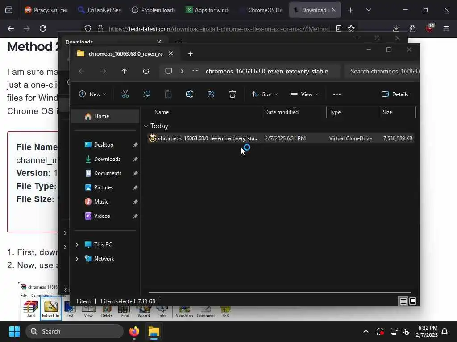Toggle Firefox reader view icon
Viewport: 457px width, 342px height.
pyautogui.click(x=338, y=28)
